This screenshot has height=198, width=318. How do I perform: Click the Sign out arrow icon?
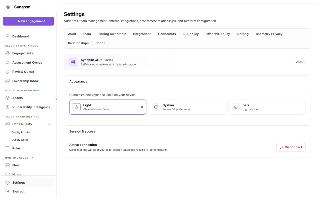(x=7, y=191)
